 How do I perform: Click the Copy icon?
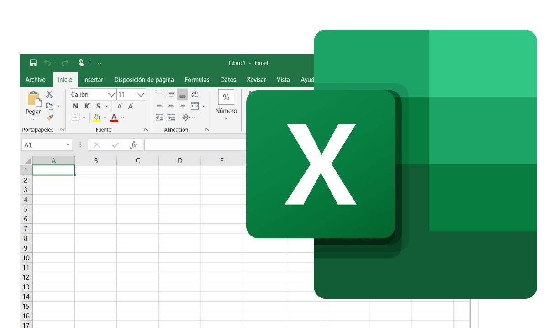pyautogui.click(x=50, y=106)
